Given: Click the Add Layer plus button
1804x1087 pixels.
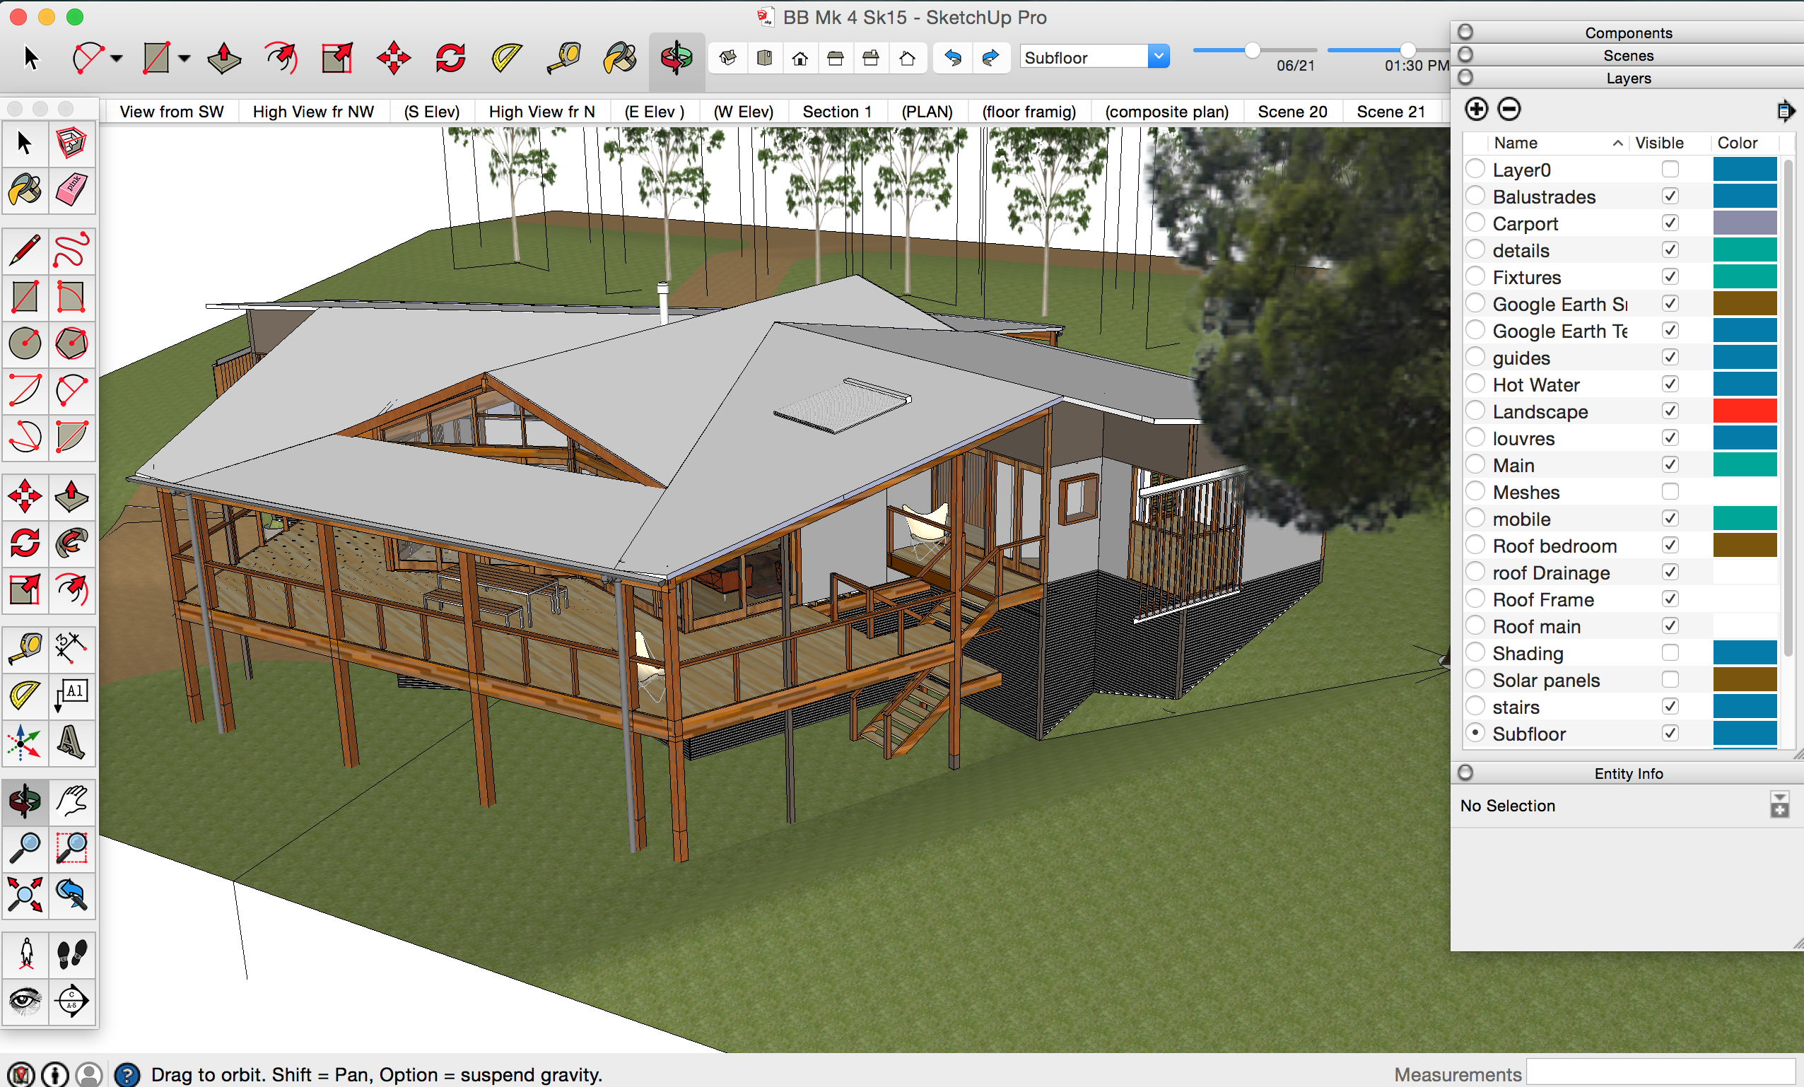Looking at the screenshot, I should [x=1476, y=109].
